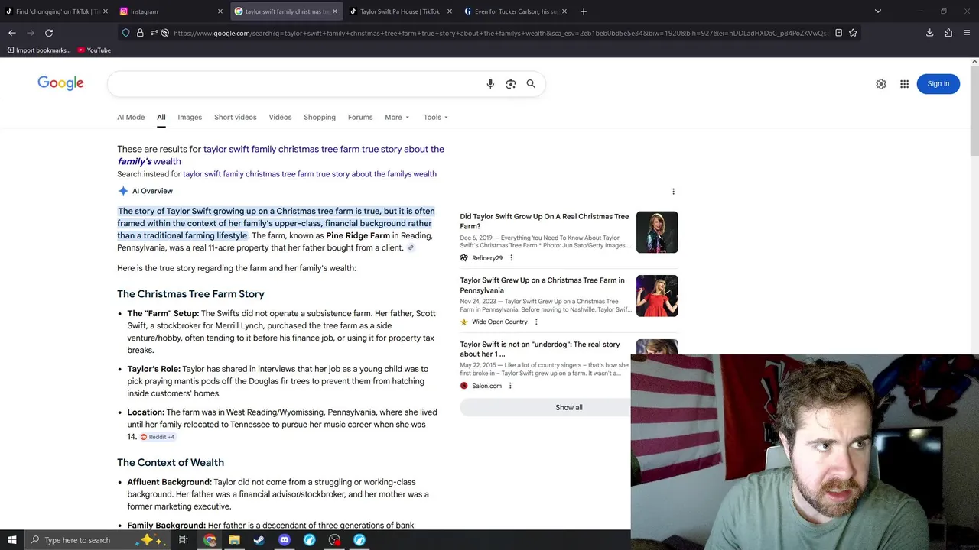Open the YouTube bookmark

tap(94, 50)
